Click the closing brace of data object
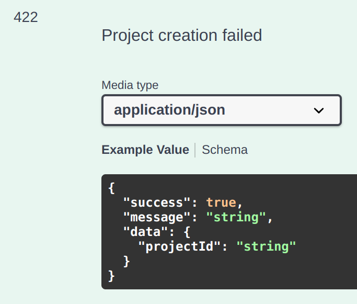 126,262
